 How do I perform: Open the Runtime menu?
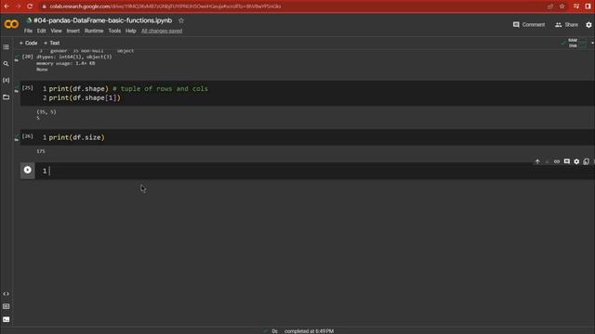[94, 31]
